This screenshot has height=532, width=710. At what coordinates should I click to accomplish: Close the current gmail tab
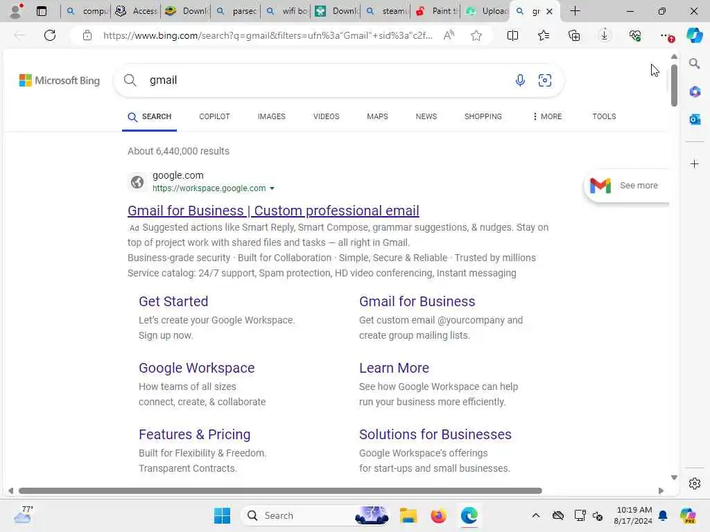[549, 11]
